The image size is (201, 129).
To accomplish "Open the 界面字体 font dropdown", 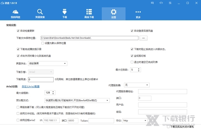I will pyautogui.click(x=48, y=63).
